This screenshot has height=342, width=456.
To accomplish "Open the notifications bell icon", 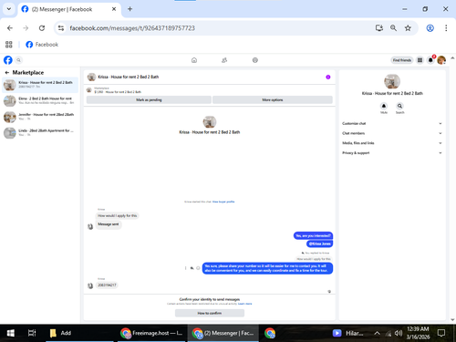I will (430, 60).
